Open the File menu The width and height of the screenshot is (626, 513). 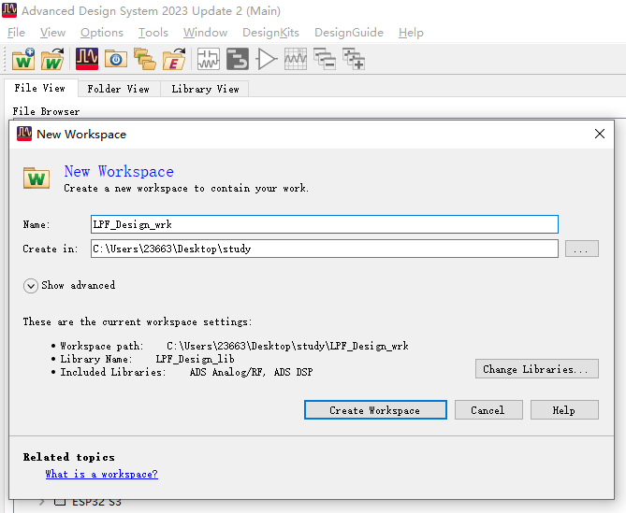(x=16, y=33)
